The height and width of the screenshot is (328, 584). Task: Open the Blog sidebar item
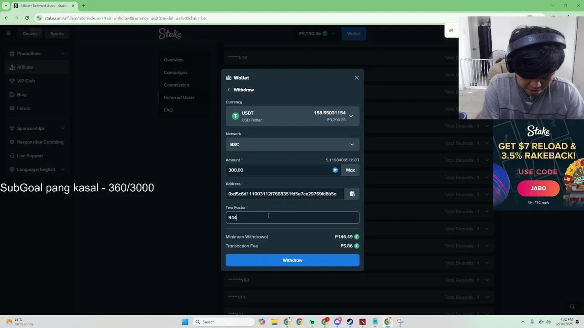[x=37, y=94]
